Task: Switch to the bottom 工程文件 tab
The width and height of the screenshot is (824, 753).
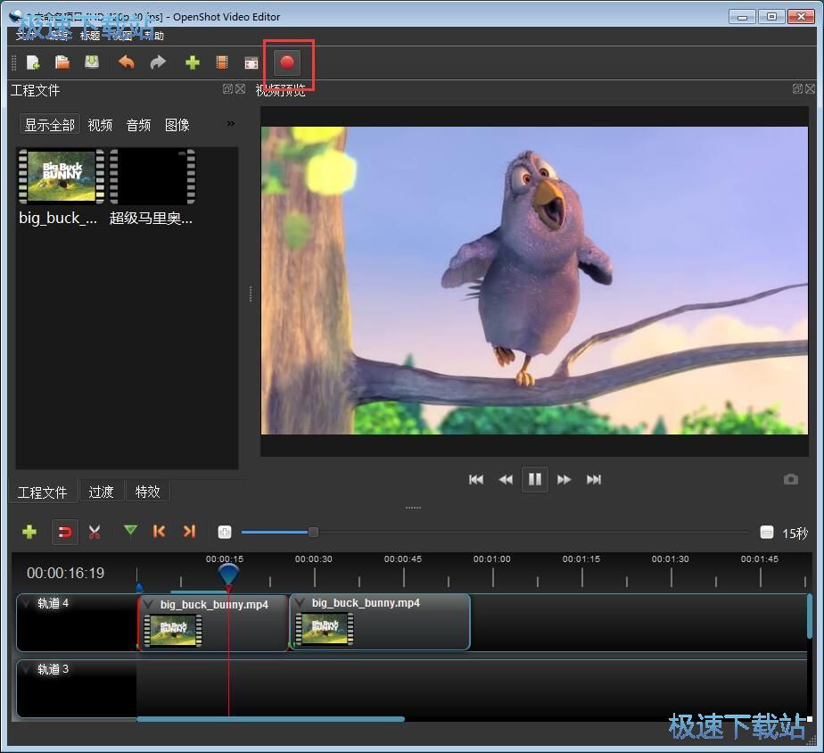Action: 43,492
